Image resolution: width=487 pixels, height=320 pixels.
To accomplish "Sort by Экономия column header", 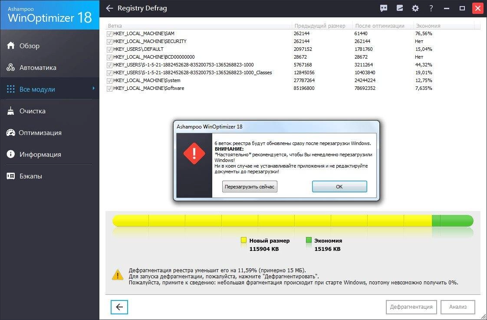I will click(444, 26).
